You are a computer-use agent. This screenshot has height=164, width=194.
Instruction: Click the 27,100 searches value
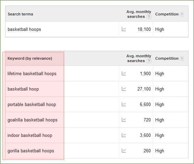click(x=144, y=89)
